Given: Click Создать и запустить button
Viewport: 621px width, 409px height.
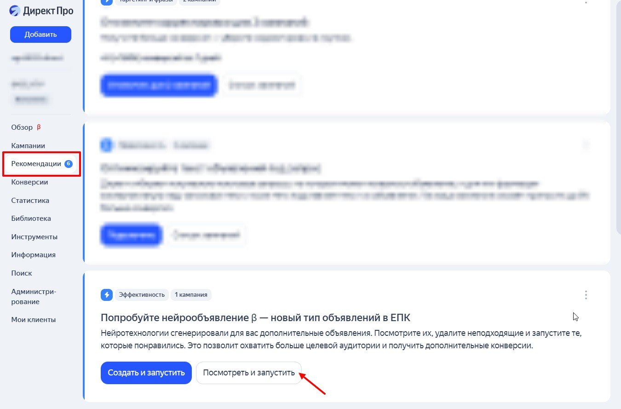Looking at the screenshot, I should [146, 373].
